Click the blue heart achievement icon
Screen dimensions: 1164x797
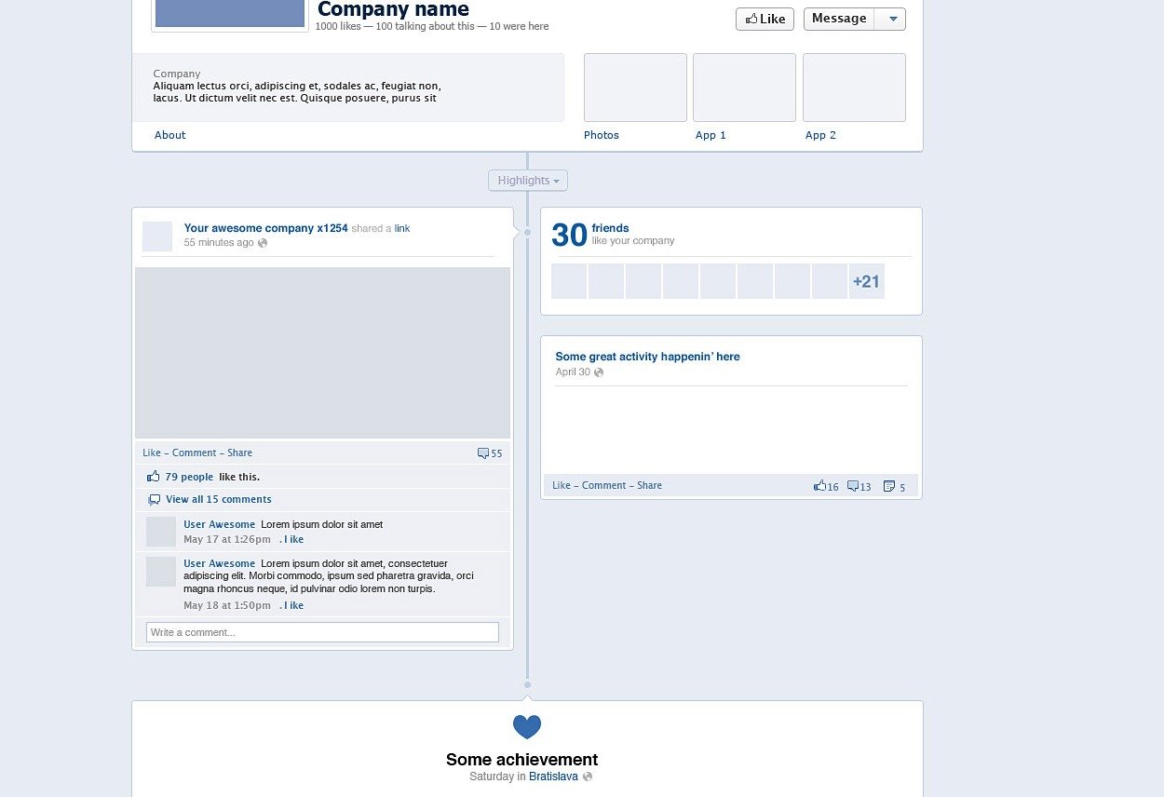[x=527, y=727]
